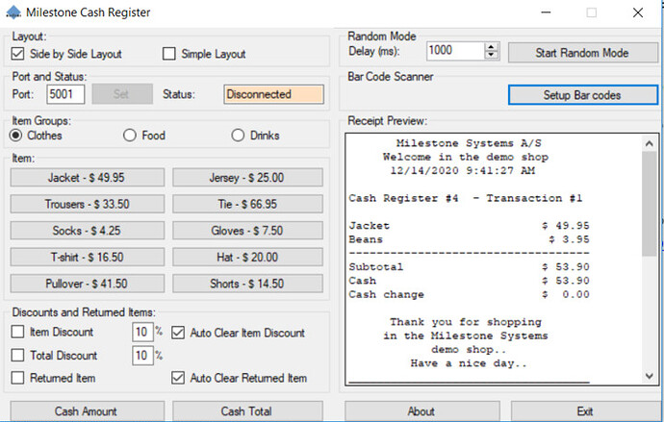This screenshot has height=422, width=664.
Task: Increase the delay with the up arrow
Action: point(492,46)
